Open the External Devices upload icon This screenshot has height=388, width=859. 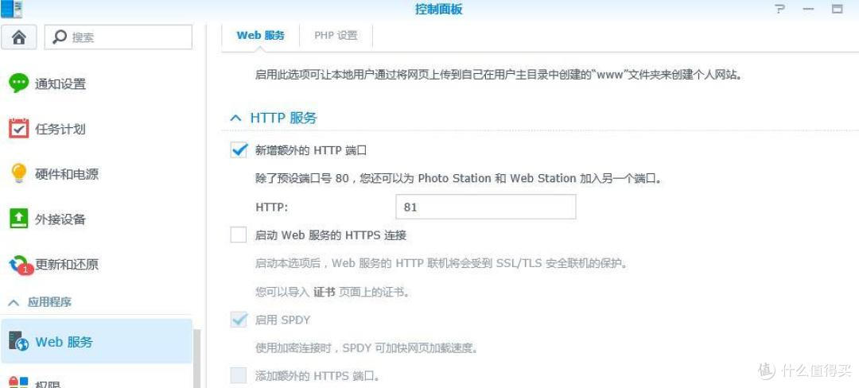[x=18, y=219]
